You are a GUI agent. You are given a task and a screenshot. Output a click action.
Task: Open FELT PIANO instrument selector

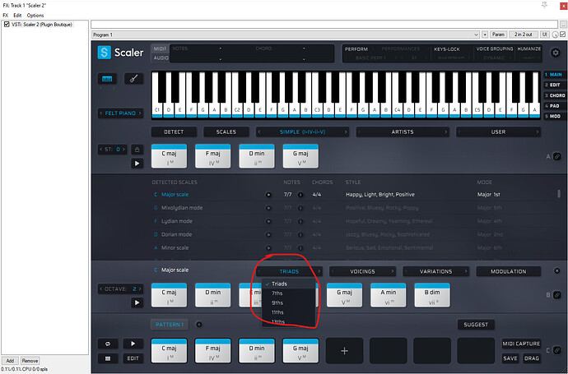coord(120,113)
